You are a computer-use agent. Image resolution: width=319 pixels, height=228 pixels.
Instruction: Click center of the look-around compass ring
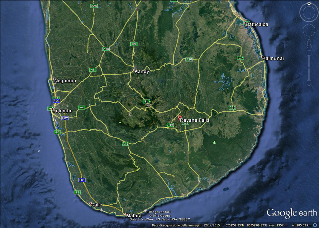pyautogui.click(x=309, y=12)
